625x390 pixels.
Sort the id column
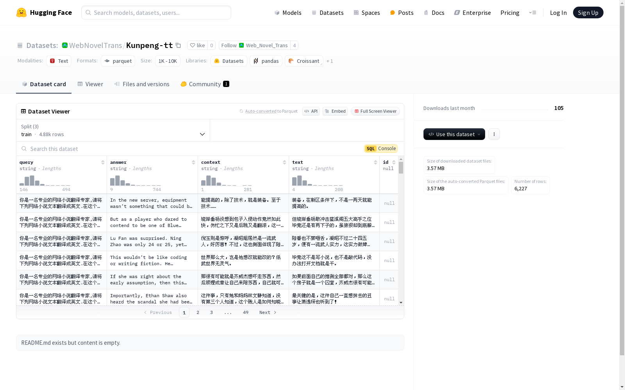tap(394, 162)
